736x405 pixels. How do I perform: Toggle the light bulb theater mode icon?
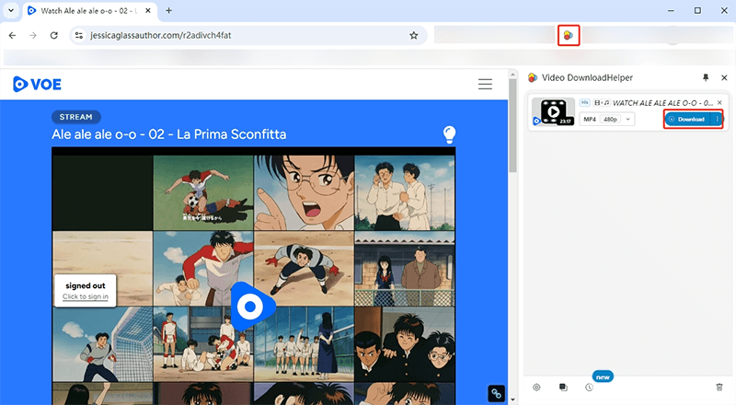449,134
